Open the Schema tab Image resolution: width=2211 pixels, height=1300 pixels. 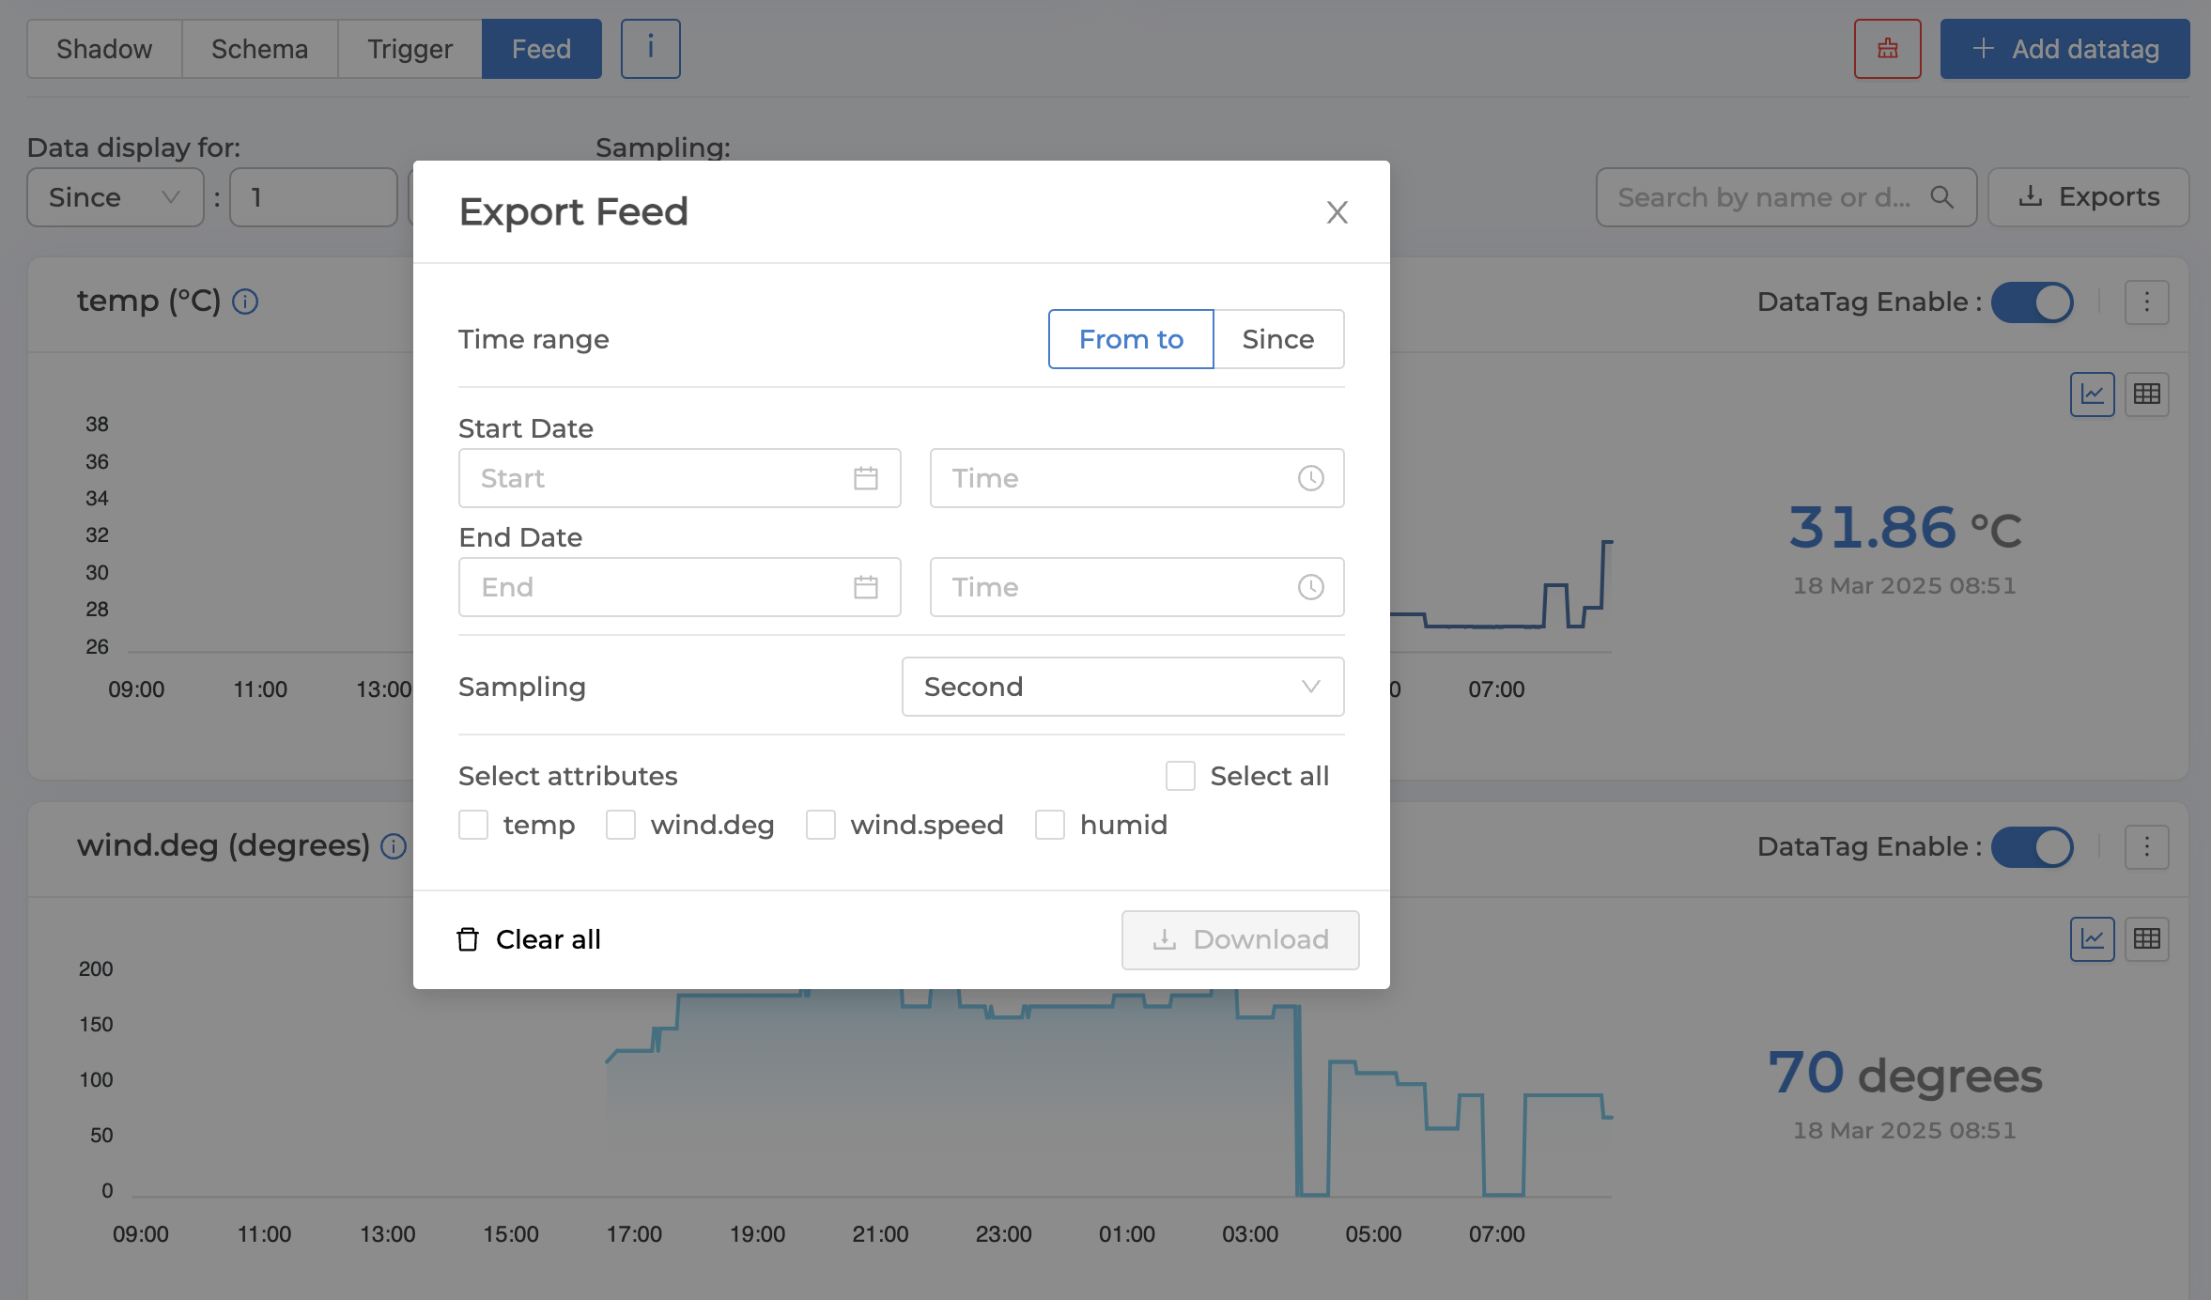tap(259, 49)
